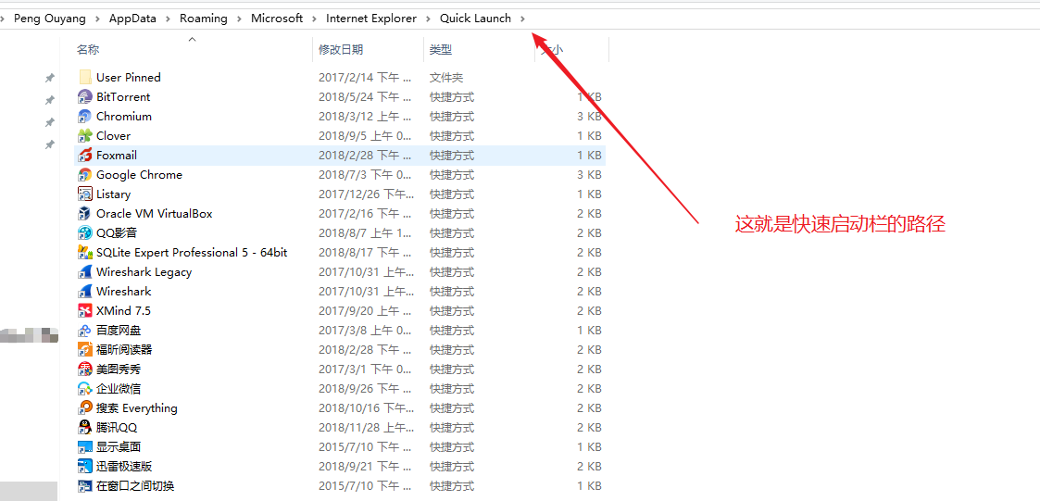Viewport: 1040px width, 501px height.
Task: Open the chevron dropdown after Internet Explorer
Action: coord(429,19)
